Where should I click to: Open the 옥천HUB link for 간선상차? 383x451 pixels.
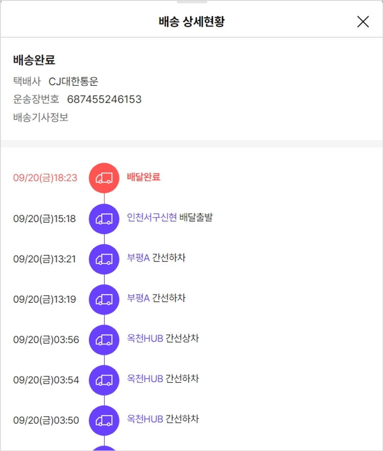[x=145, y=339]
